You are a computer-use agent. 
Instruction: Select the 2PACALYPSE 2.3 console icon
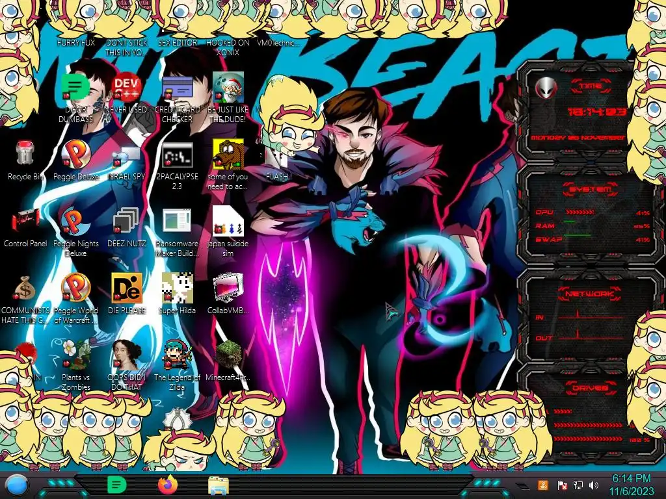[177, 155]
